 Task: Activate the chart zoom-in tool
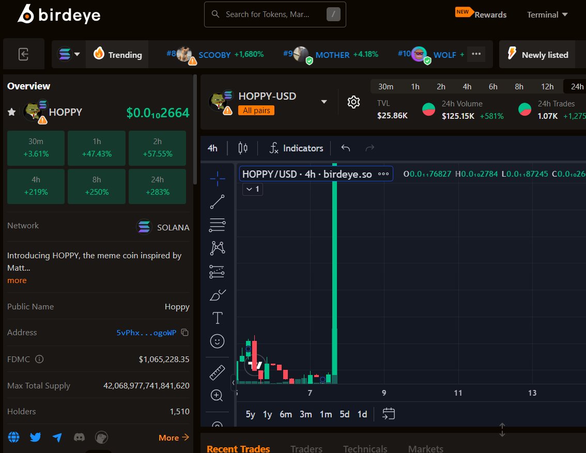[217, 395]
